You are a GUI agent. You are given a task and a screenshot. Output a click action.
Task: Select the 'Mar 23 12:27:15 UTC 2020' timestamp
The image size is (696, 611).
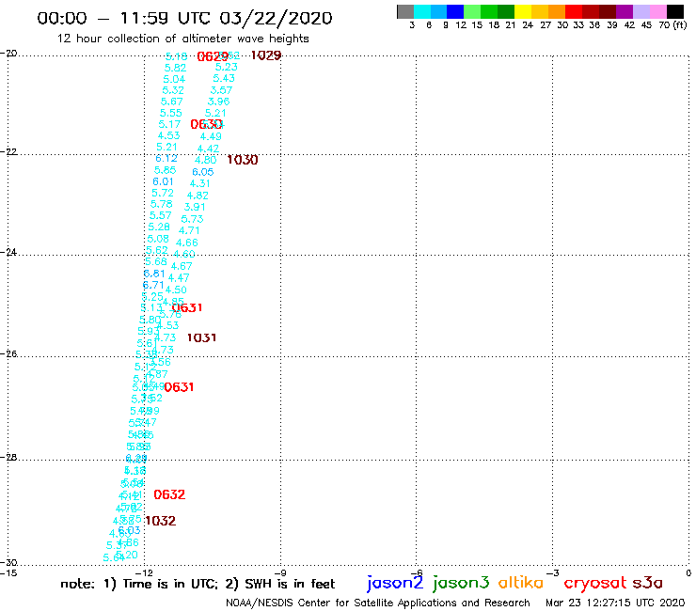pyautogui.click(x=615, y=603)
